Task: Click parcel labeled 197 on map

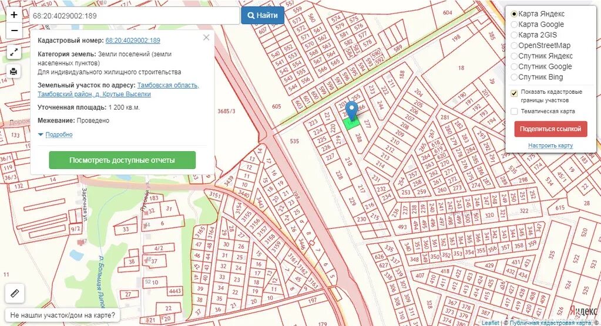Action: point(313,301)
